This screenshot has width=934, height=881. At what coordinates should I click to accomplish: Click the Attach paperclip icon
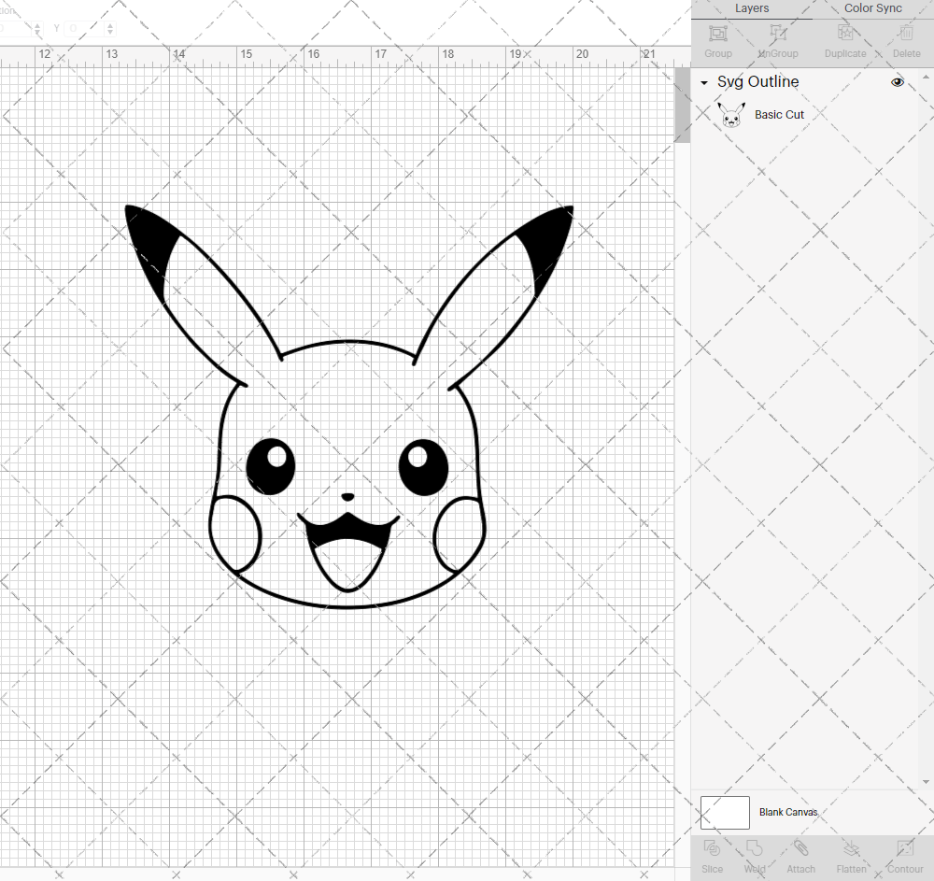click(x=800, y=847)
